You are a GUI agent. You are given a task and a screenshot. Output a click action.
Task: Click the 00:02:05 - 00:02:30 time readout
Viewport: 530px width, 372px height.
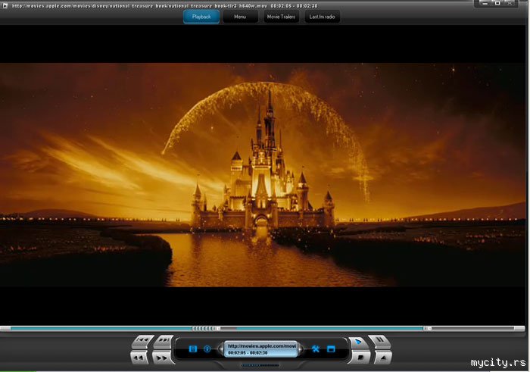pos(248,353)
